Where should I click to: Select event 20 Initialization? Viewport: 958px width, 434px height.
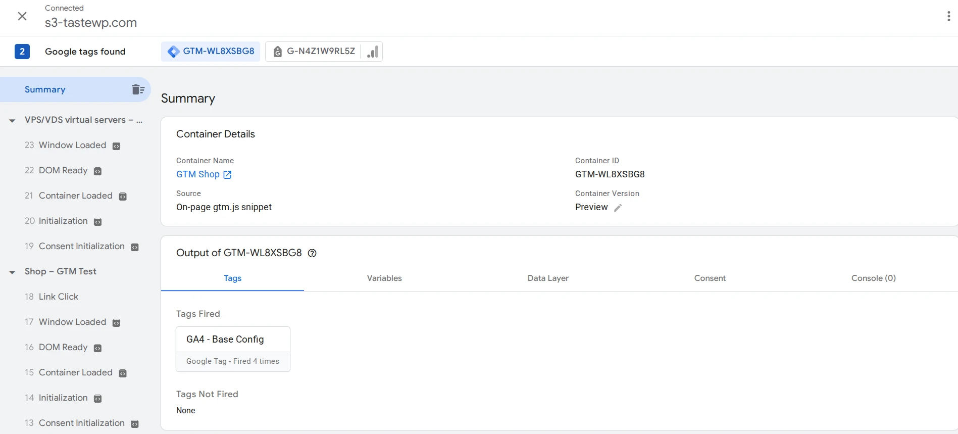point(56,221)
